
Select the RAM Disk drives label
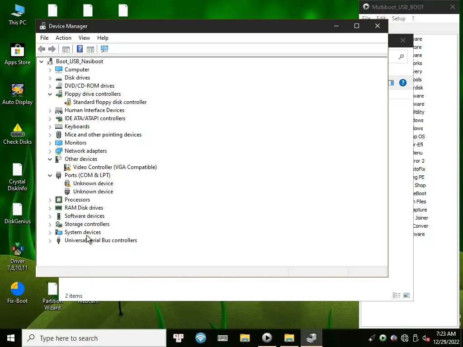click(84, 208)
